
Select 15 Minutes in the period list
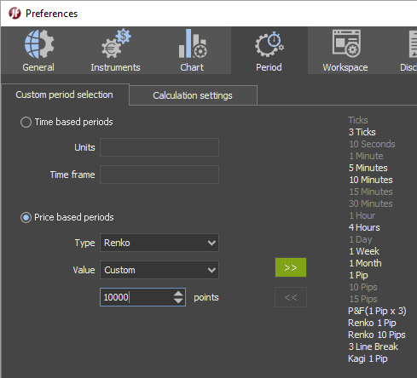point(371,192)
